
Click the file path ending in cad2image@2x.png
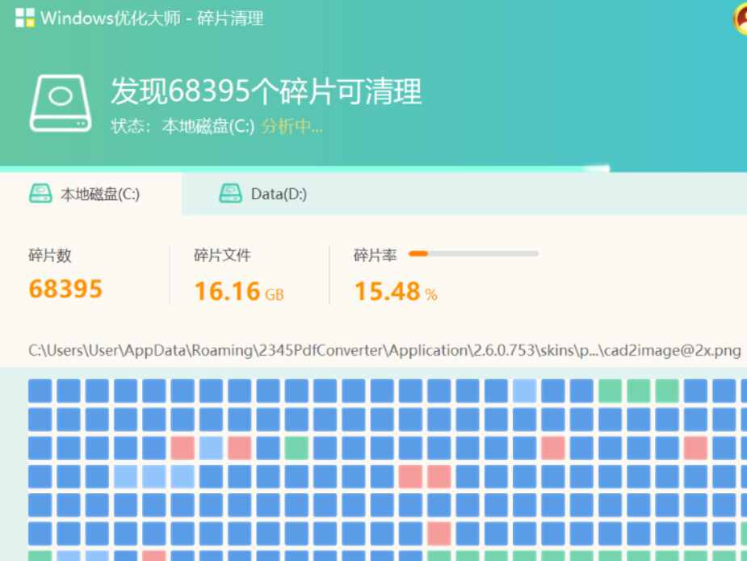[385, 351]
